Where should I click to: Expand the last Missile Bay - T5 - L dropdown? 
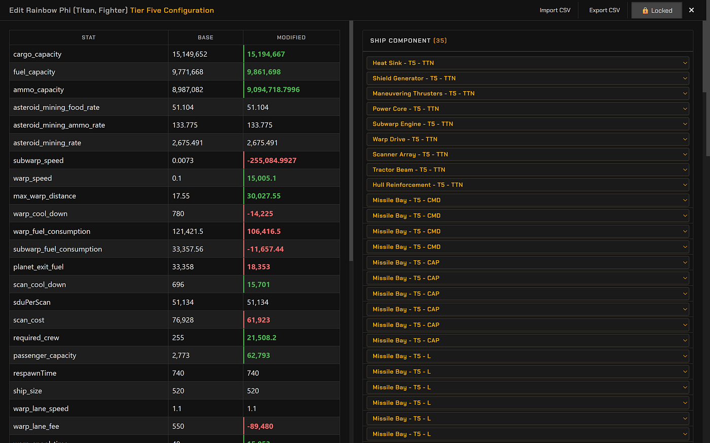pyautogui.click(x=527, y=434)
